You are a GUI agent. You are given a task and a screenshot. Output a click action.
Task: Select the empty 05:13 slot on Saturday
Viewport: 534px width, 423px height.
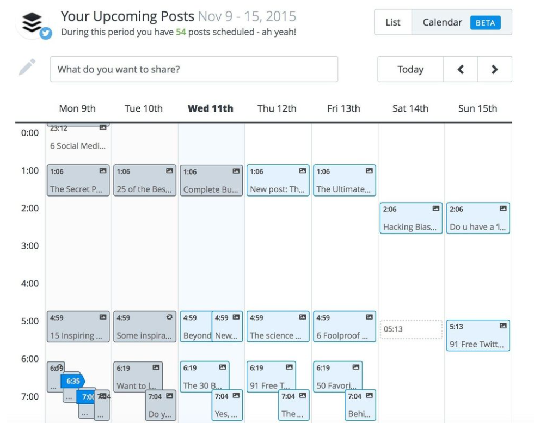click(411, 329)
